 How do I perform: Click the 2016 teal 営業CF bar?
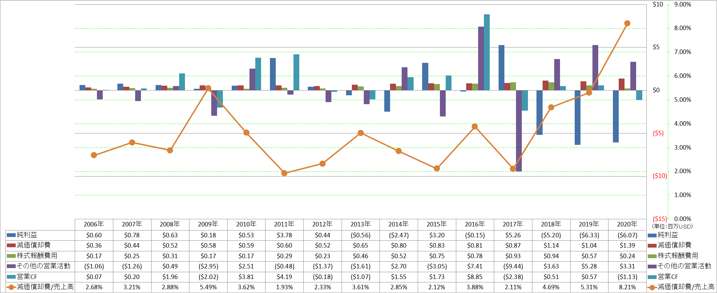click(x=487, y=52)
